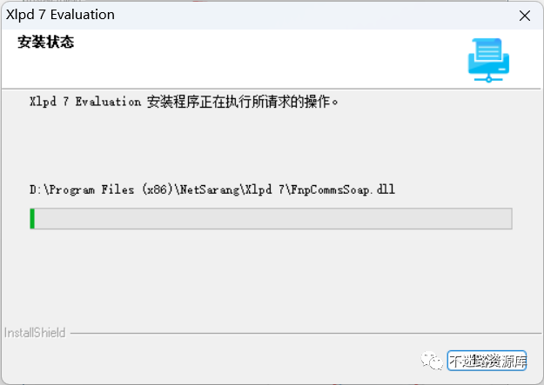Image resolution: width=544 pixels, height=385 pixels.
Task: Click the blue network printer icon
Action: point(488,60)
